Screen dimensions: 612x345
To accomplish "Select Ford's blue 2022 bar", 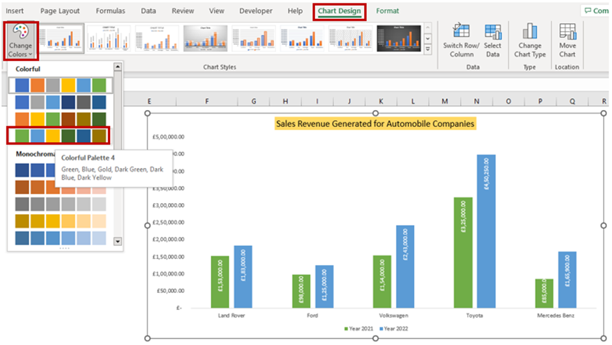I will point(324,286).
